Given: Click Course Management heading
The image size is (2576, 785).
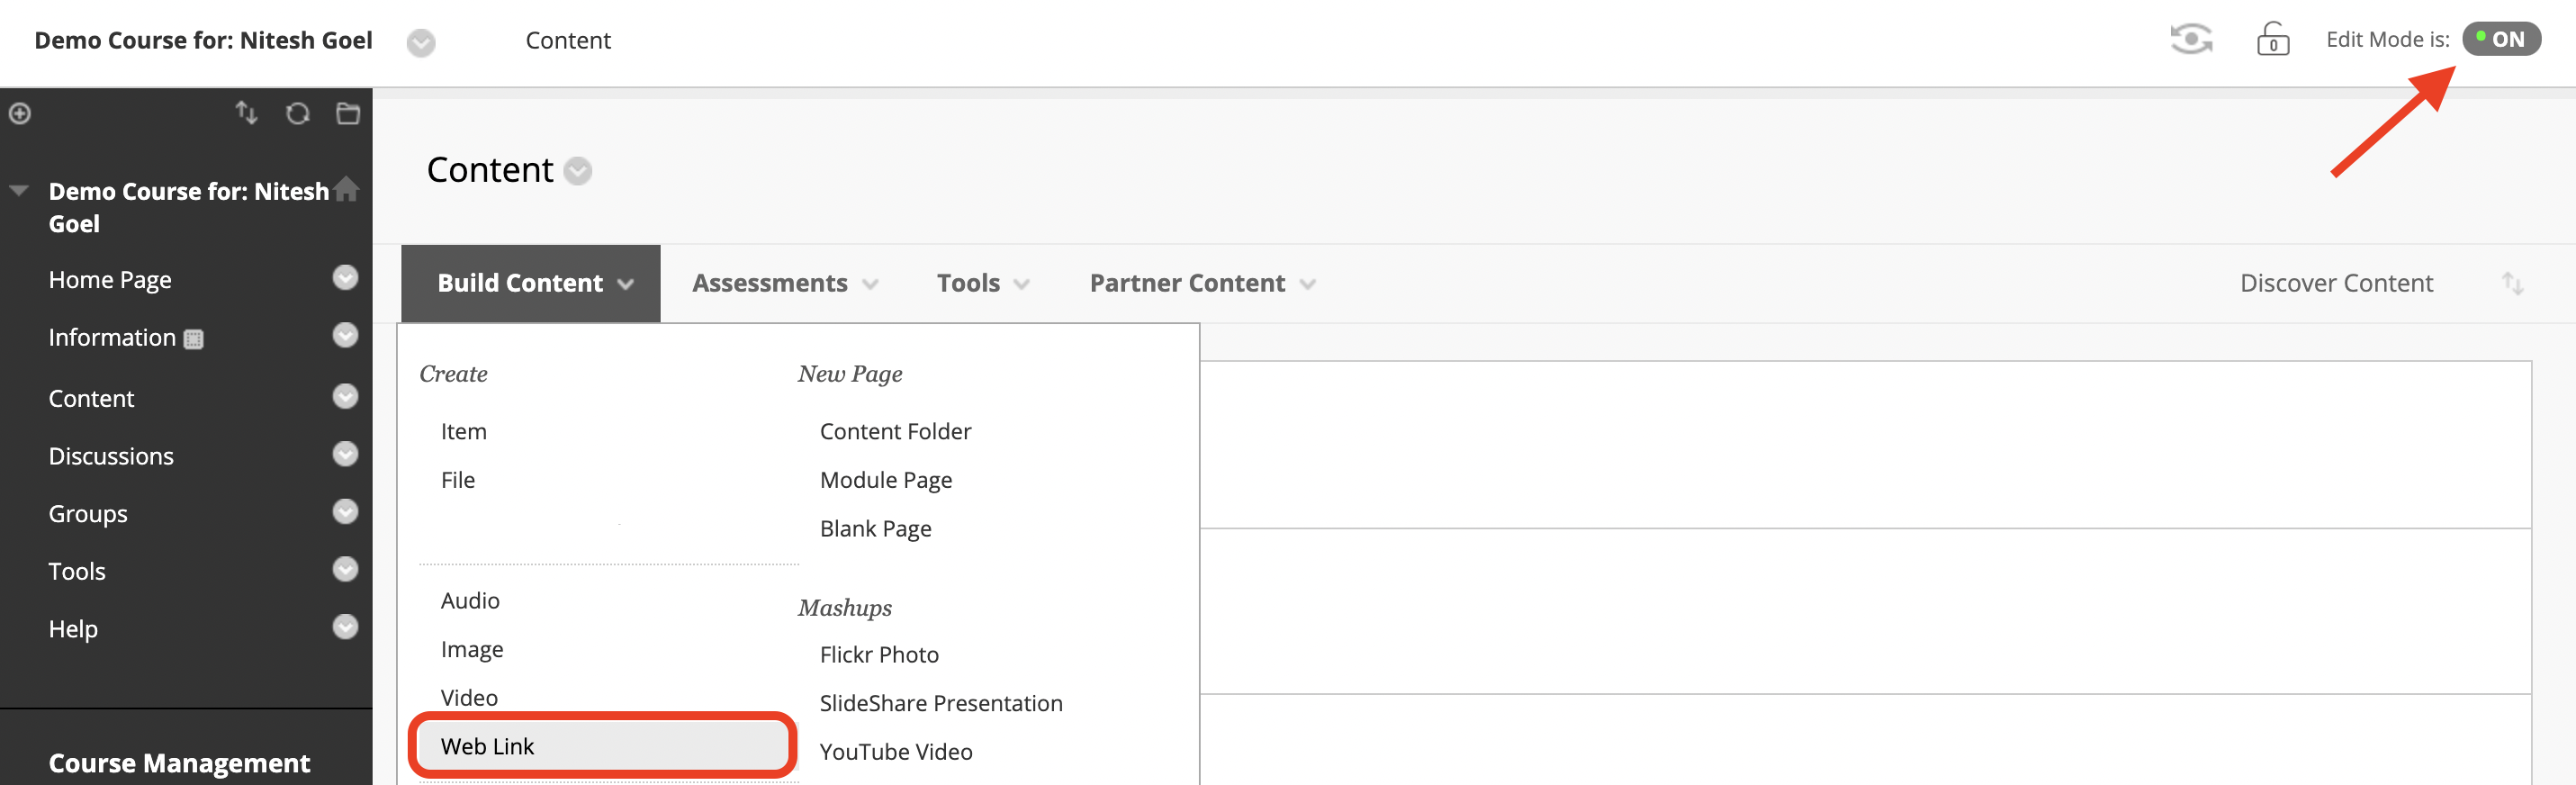Looking at the screenshot, I should [179, 763].
